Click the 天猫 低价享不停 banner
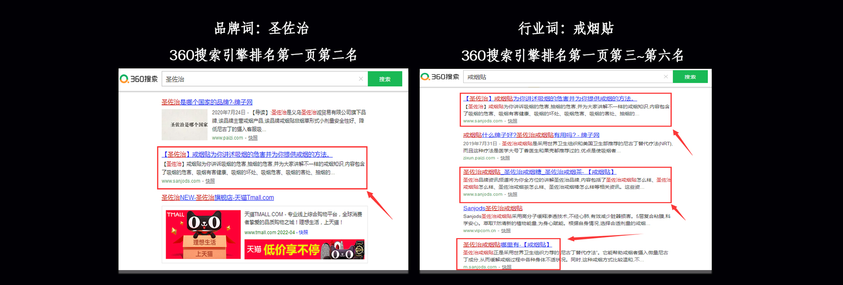Screen dimensions: 843x285 [304, 249]
